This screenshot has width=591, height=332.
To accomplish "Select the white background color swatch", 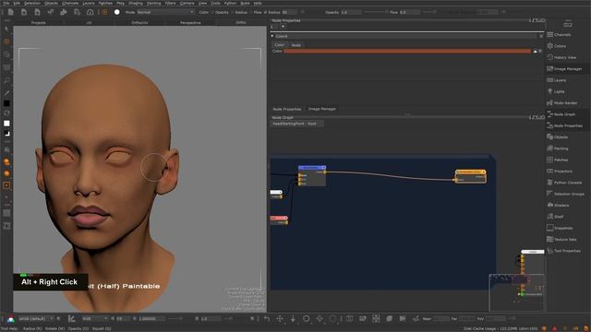I will point(6,124).
